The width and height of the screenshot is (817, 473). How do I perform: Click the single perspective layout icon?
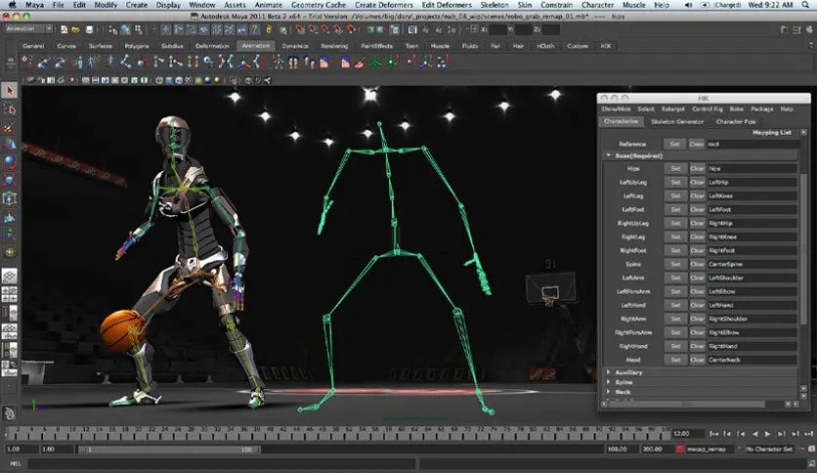[x=10, y=276]
